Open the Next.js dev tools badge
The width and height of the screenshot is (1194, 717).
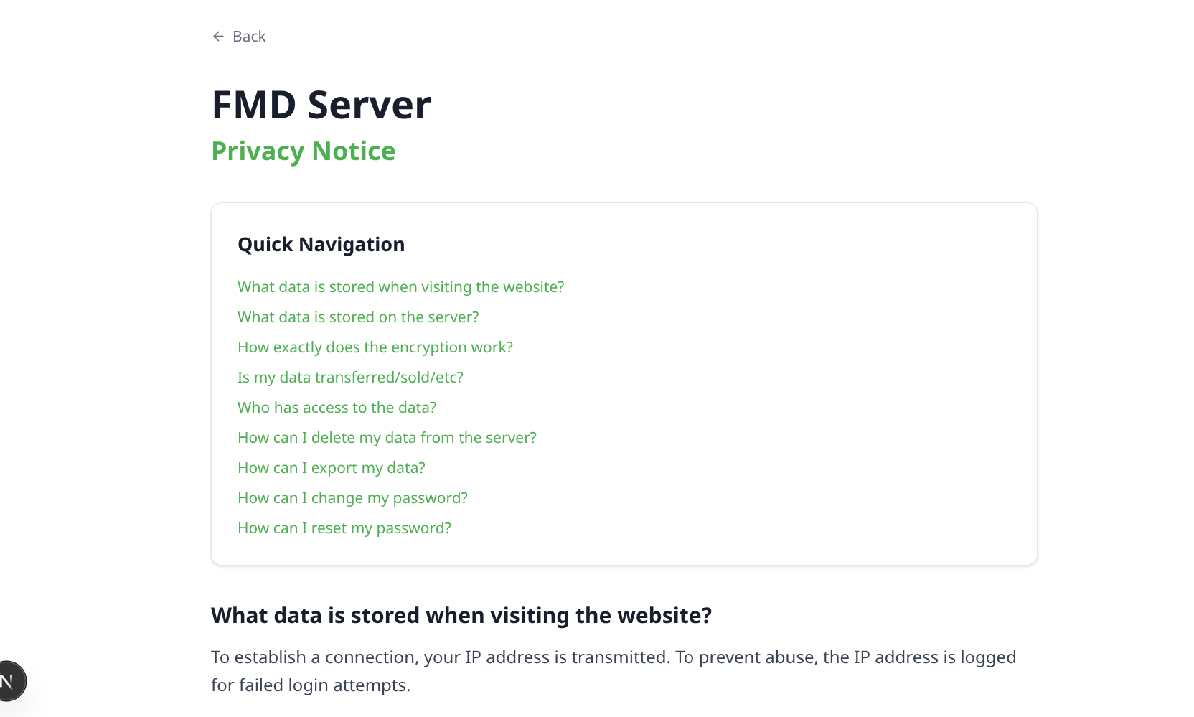(x=9, y=680)
